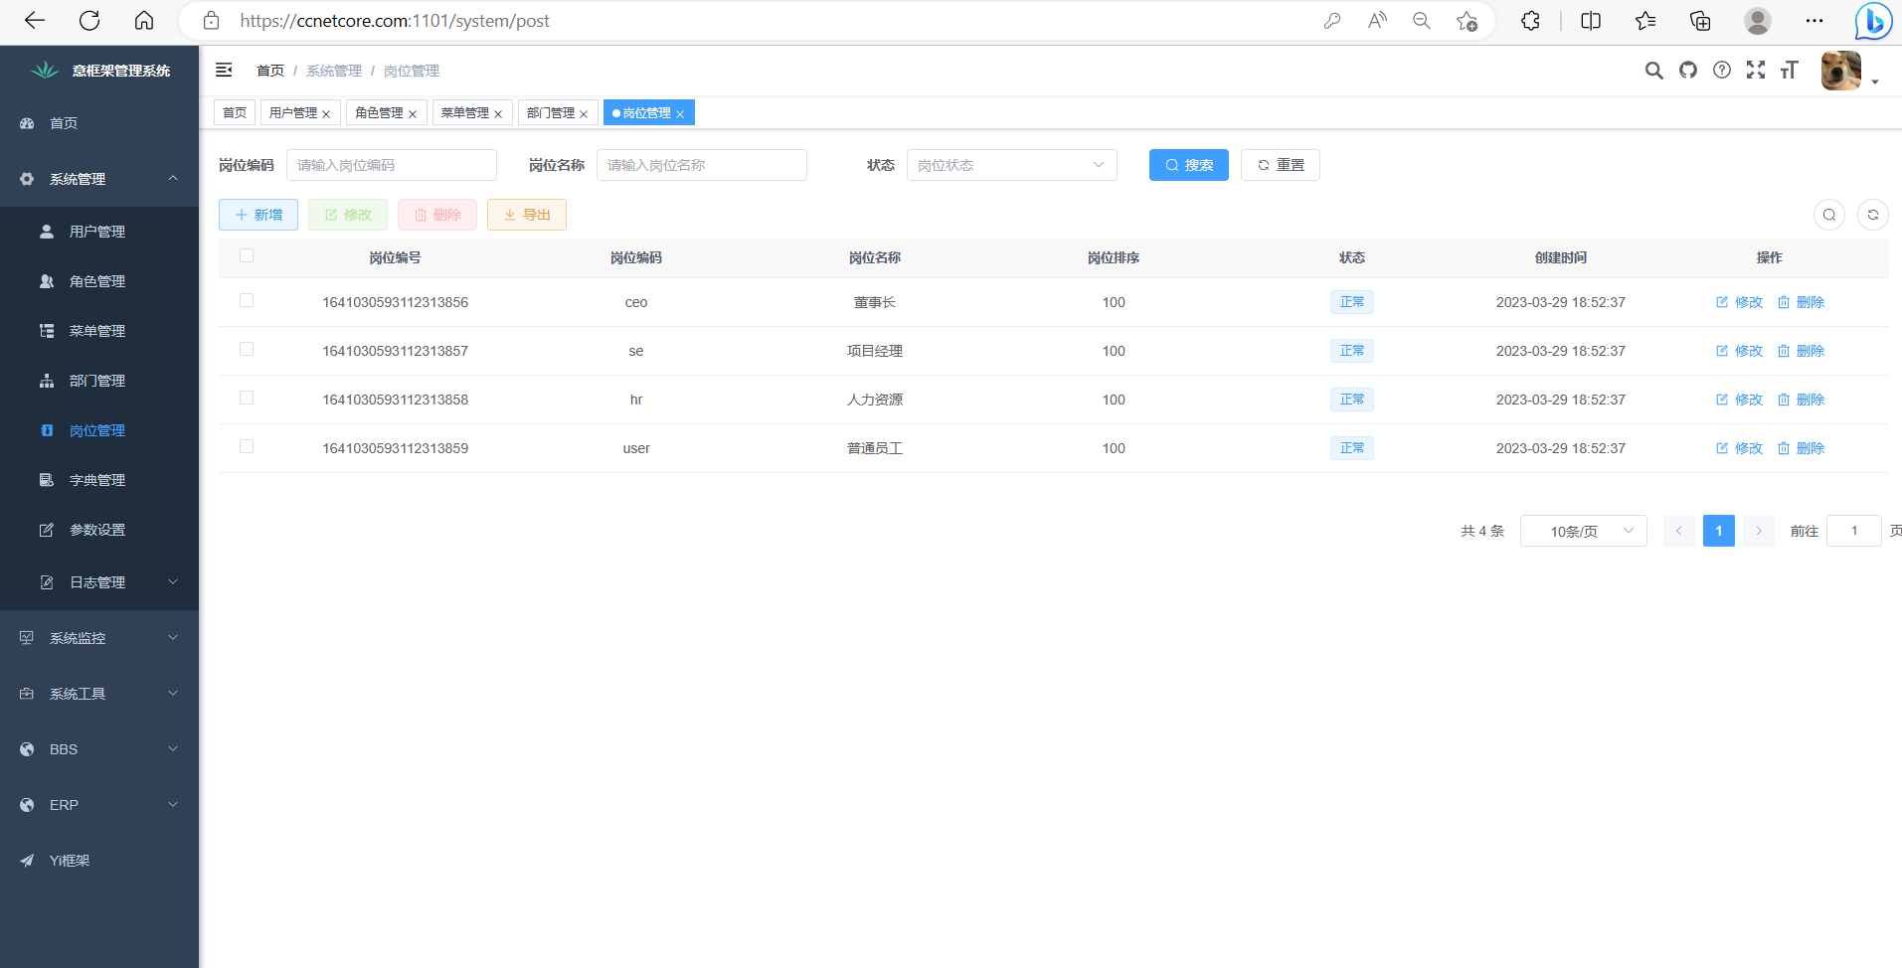Check the select-all checkbox in table header

[247, 256]
